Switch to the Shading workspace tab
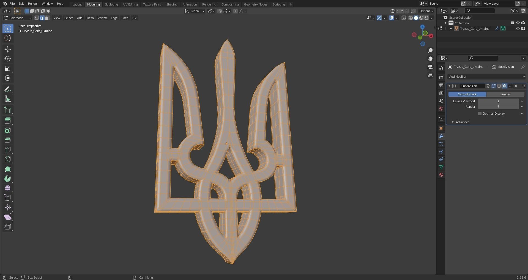The height and width of the screenshot is (280, 528). click(171, 4)
